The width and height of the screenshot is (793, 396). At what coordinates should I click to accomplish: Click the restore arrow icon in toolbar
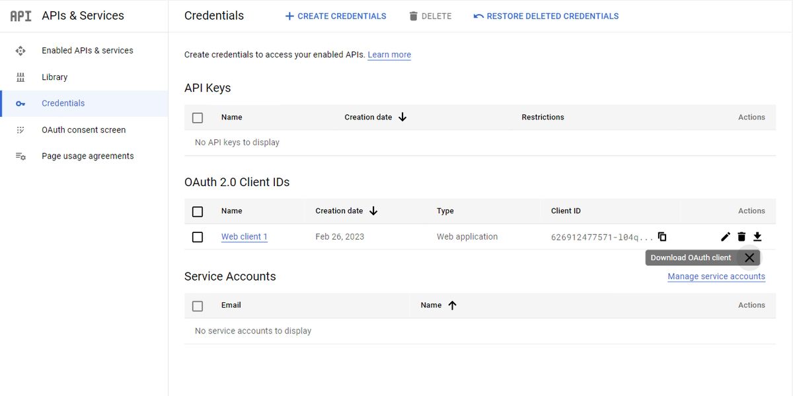click(478, 16)
